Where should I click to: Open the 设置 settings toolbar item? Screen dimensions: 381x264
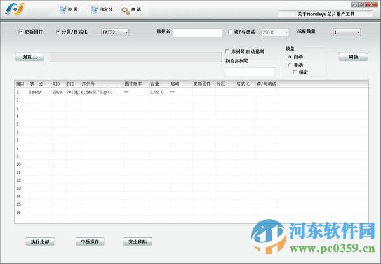(x=69, y=10)
